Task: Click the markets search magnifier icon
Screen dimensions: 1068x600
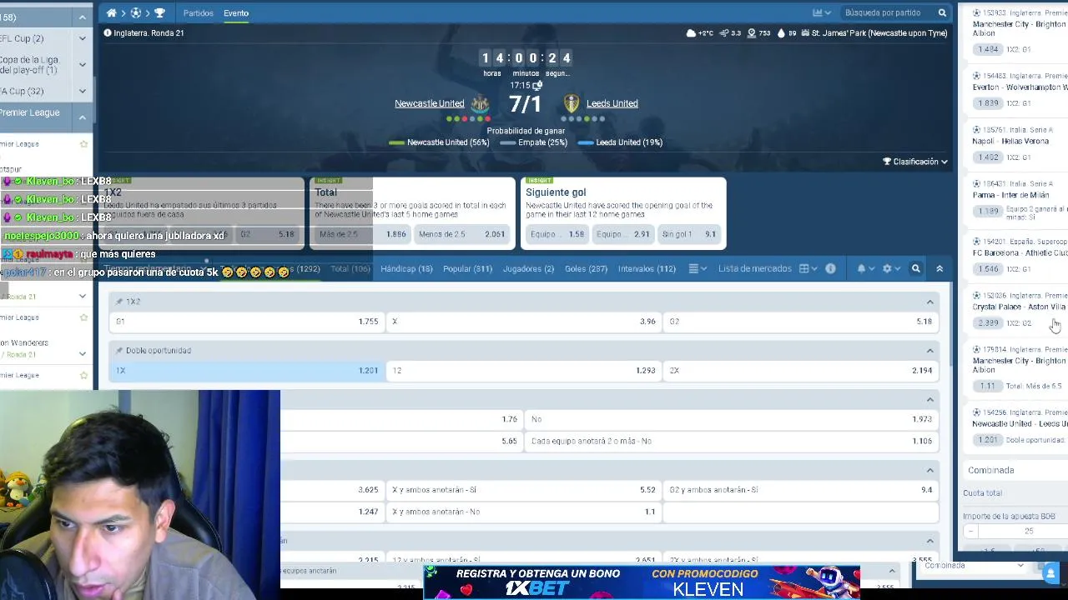Action: (x=915, y=269)
